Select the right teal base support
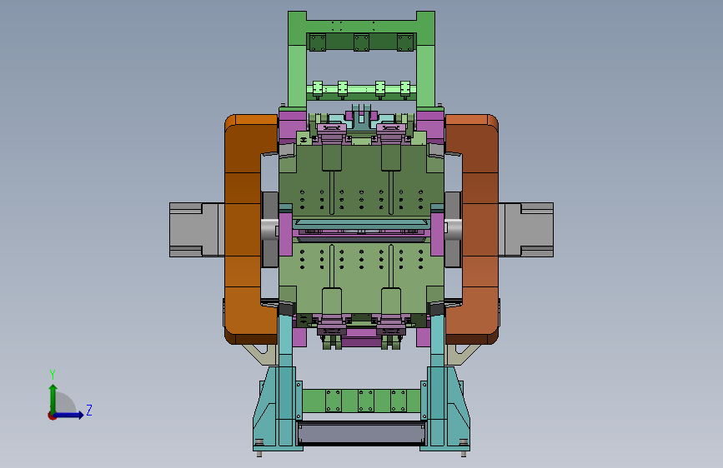 tap(446, 408)
